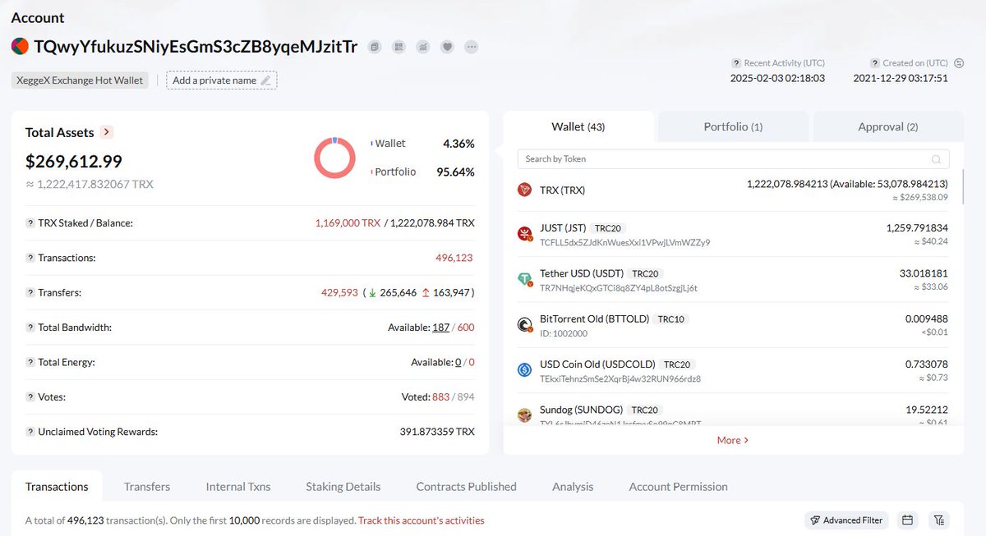Open the three-dot more options icon
Viewport: 986px width, 536px height.
pyautogui.click(x=471, y=47)
